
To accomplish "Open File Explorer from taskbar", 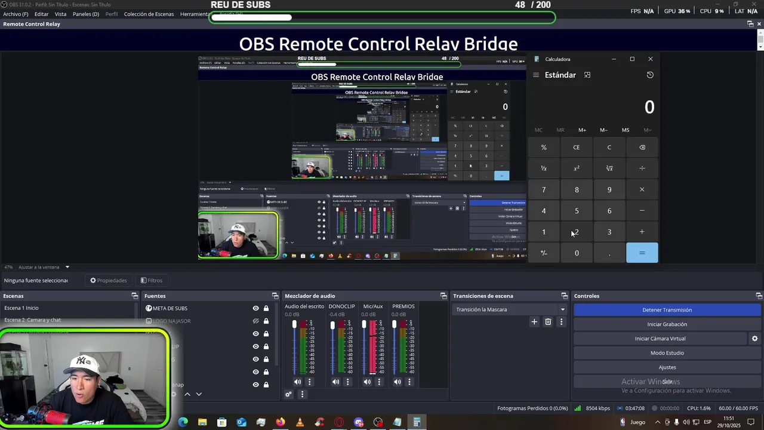I will pyautogui.click(x=202, y=422).
